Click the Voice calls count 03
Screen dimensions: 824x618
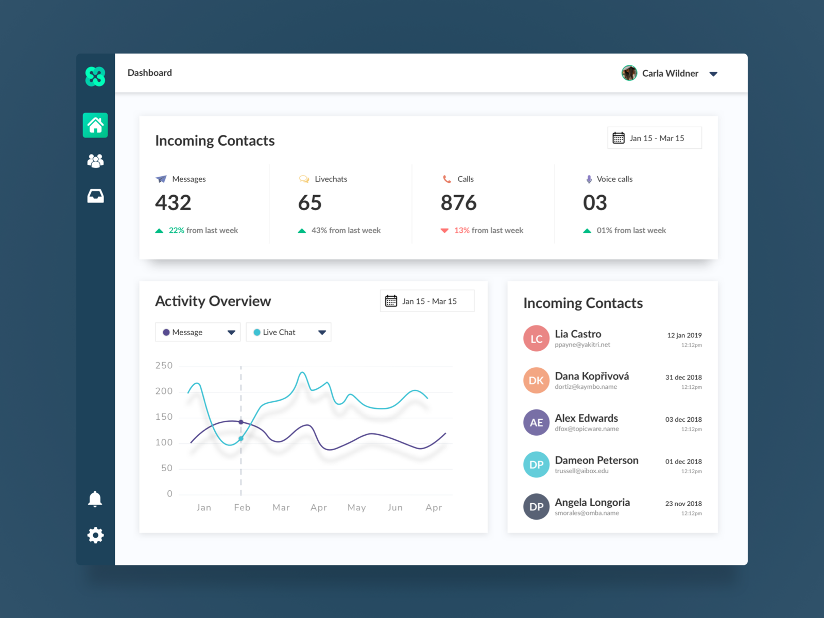(595, 203)
